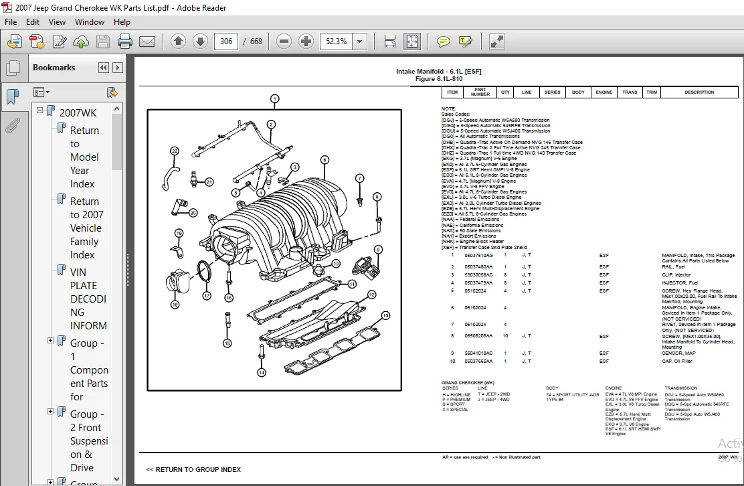Select the 2007WK root bookmark
Viewport: 744px width, 486px height.
tap(78, 112)
